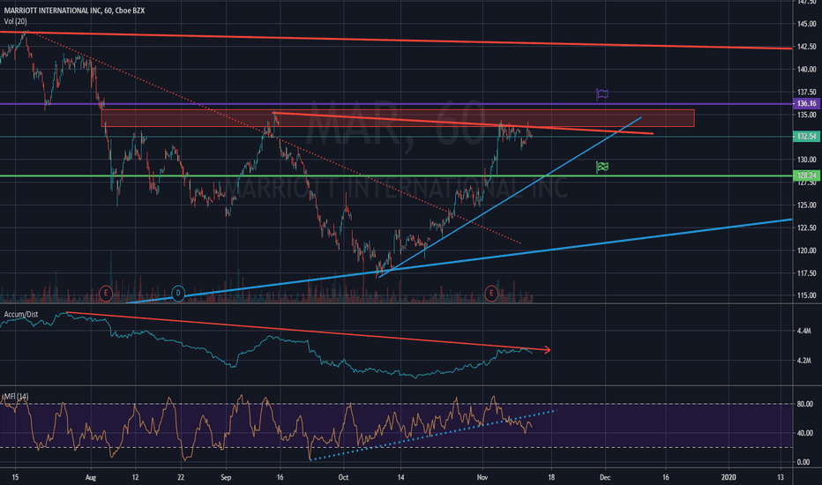Screen dimensions: 822x485
Task: Click the 40.00 MFI axis value
Action: 804,433
